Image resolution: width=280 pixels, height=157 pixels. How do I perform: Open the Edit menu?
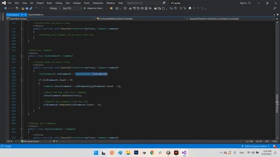tap(17, 3)
